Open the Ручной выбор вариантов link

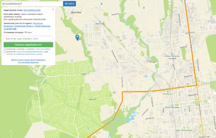click(x=28, y=62)
